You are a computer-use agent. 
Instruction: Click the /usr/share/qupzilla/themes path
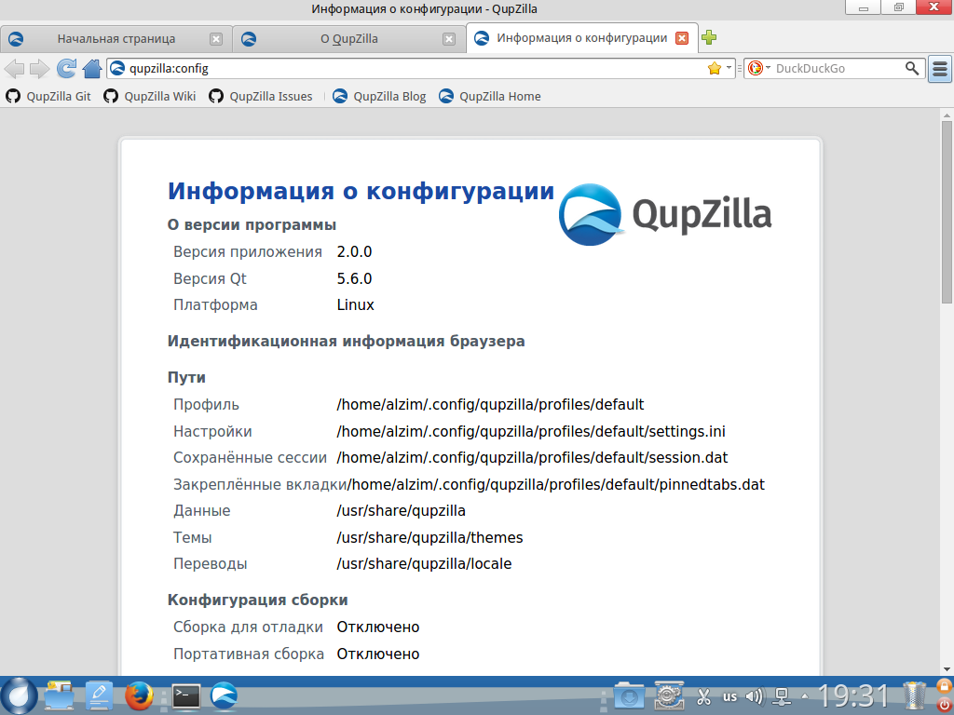tap(430, 537)
